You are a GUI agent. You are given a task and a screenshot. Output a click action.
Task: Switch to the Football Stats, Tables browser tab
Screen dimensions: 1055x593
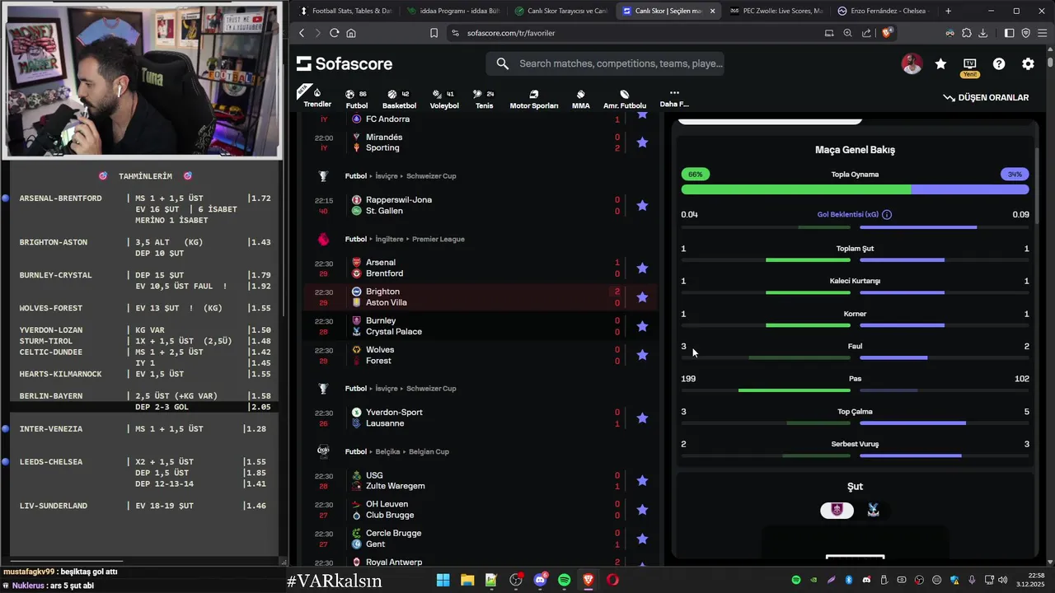(345, 11)
